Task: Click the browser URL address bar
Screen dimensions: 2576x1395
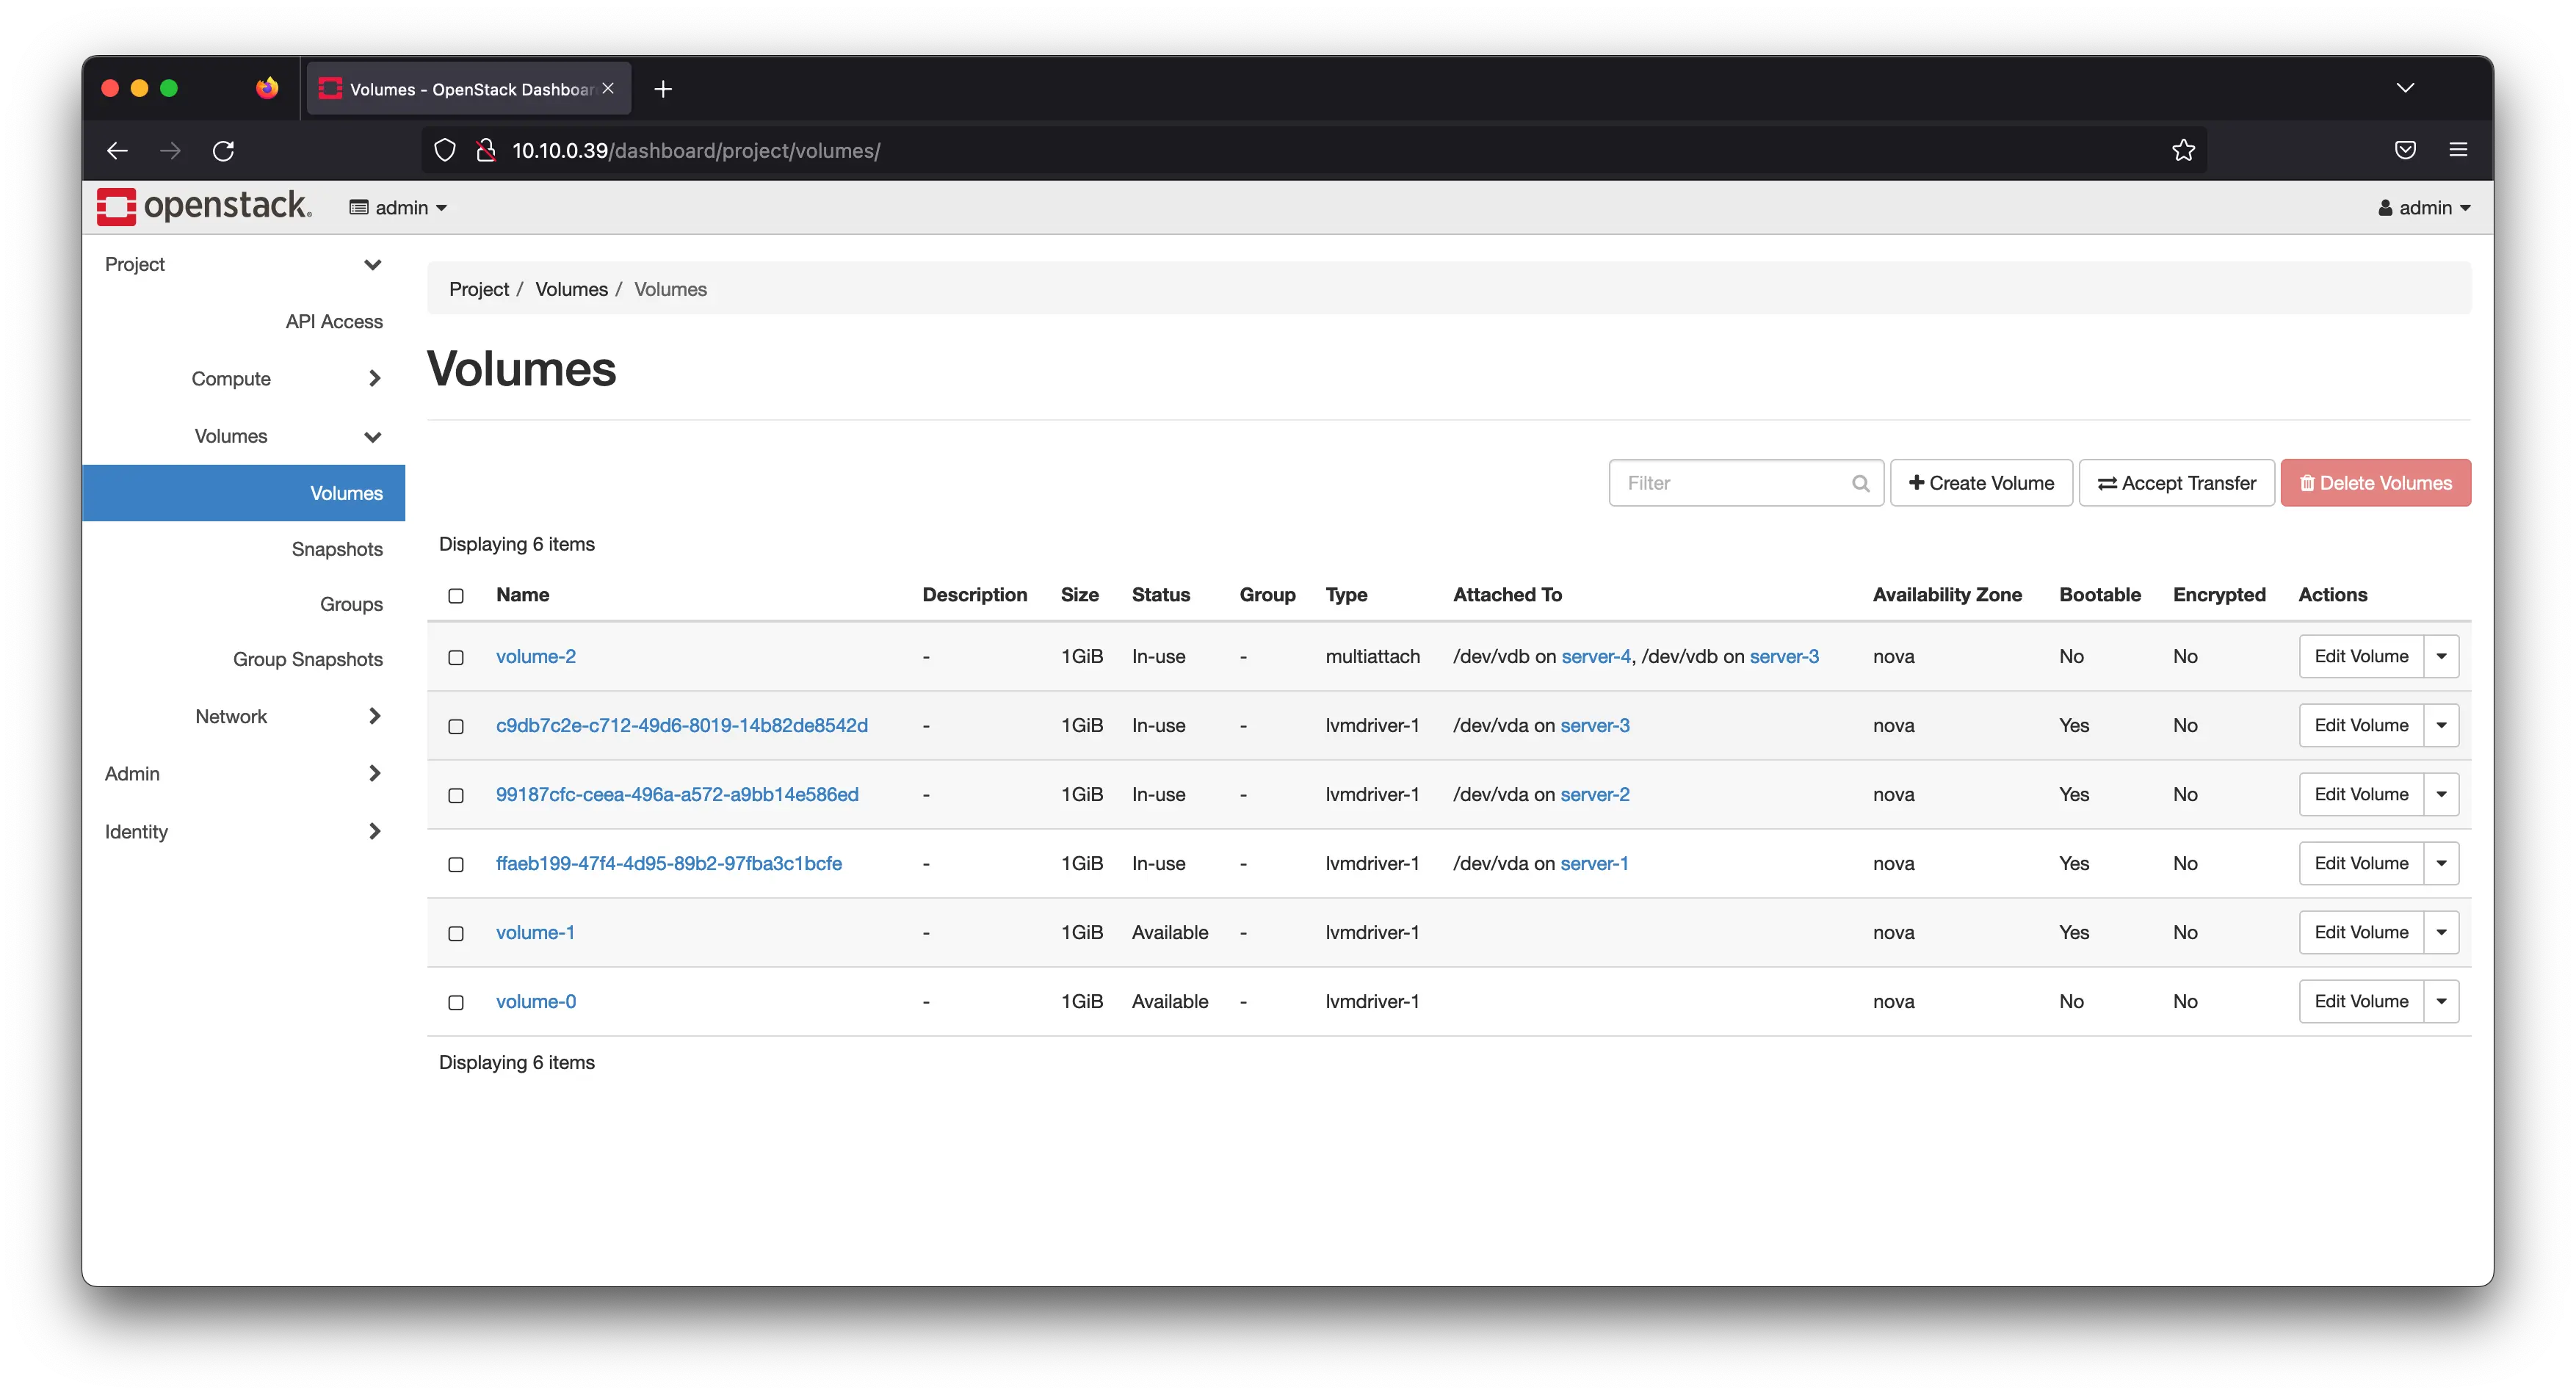Action: [x=1315, y=150]
